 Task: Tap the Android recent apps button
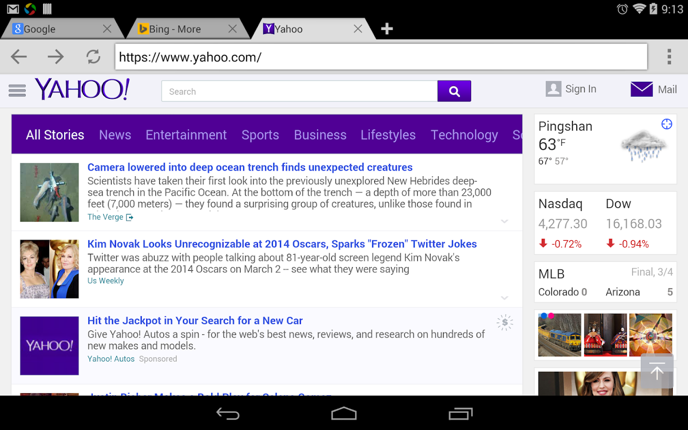pos(461,414)
